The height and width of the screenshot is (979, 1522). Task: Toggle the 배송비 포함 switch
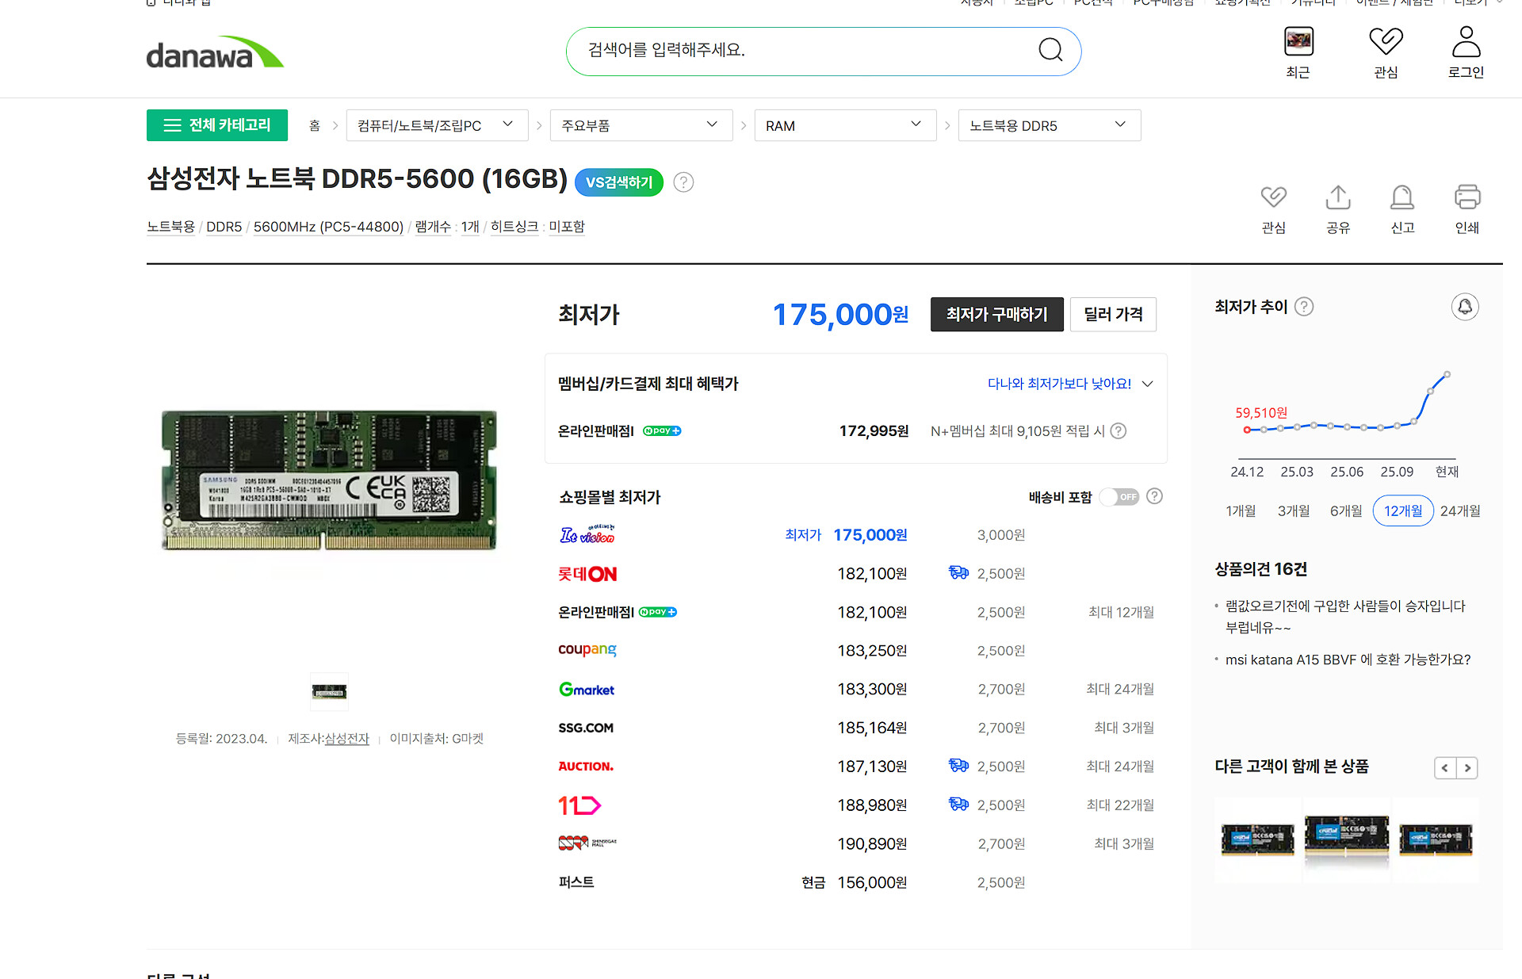(1120, 497)
